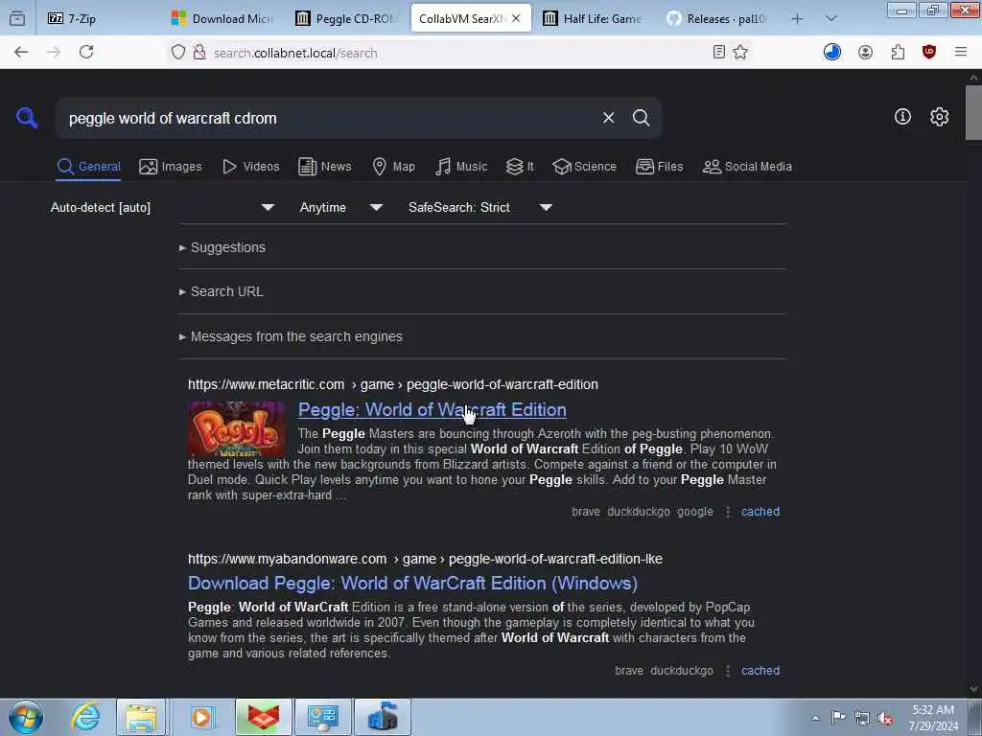Reload the page
The width and height of the screenshot is (982, 736).
[86, 53]
